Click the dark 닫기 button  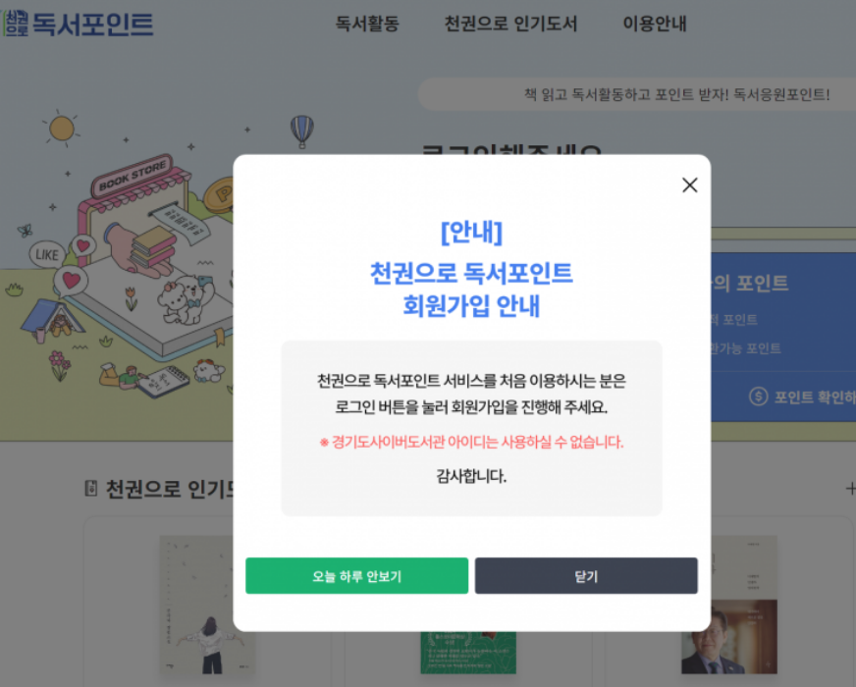(x=586, y=576)
